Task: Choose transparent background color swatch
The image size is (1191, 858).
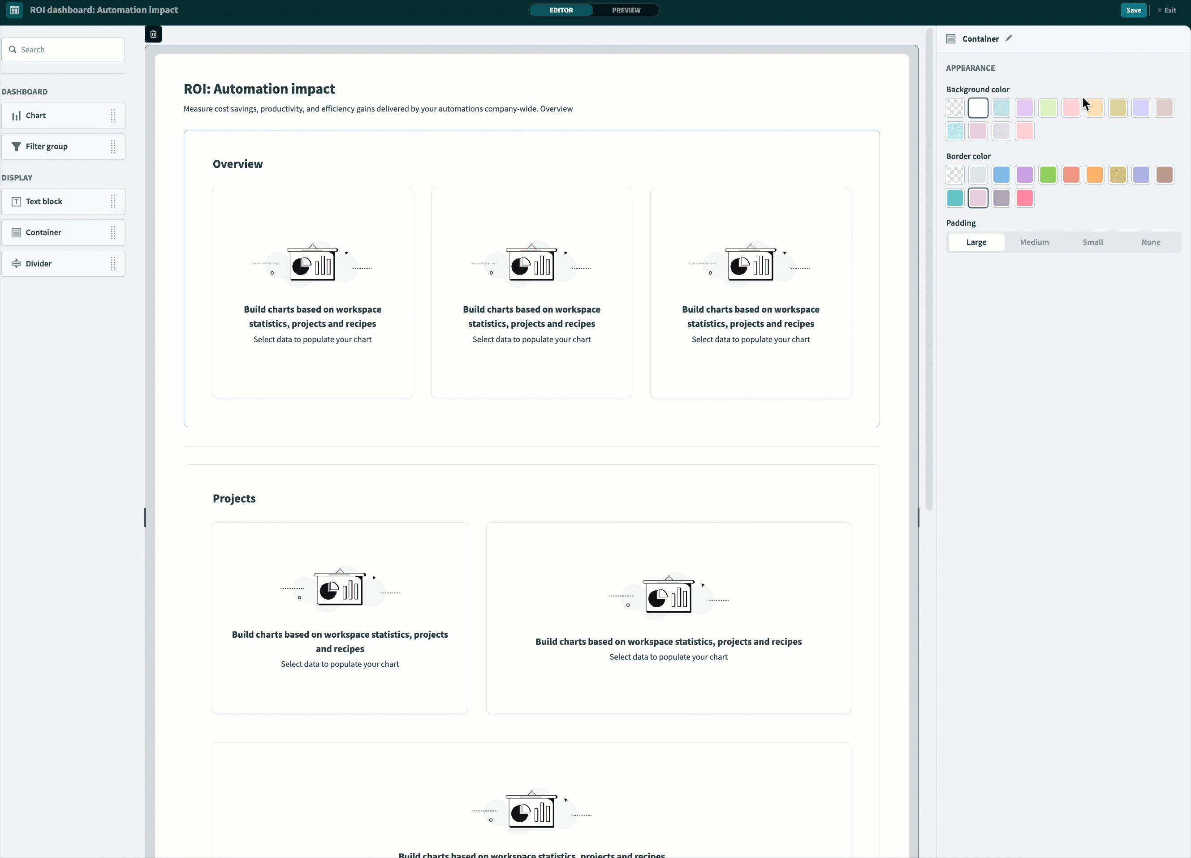Action: click(x=955, y=108)
